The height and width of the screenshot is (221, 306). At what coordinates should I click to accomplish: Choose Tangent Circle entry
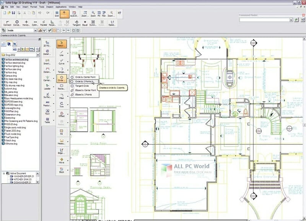[x=85, y=86]
